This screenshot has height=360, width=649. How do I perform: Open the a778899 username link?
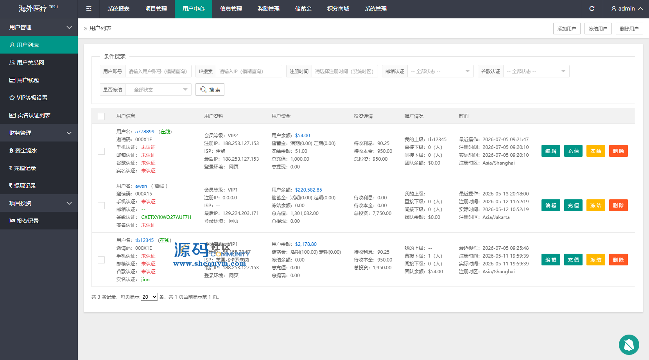pos(145,132)
